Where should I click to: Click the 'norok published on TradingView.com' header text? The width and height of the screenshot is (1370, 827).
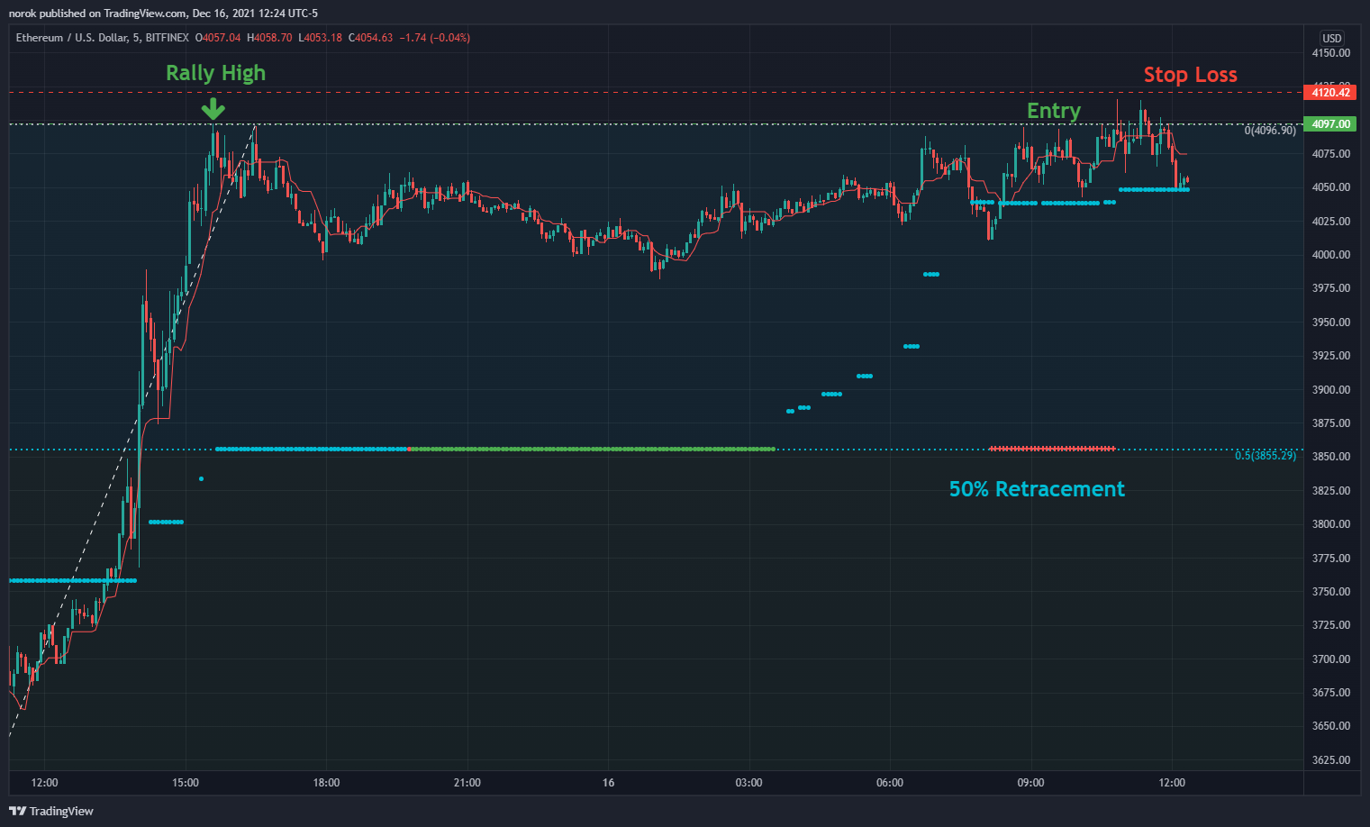97,14
